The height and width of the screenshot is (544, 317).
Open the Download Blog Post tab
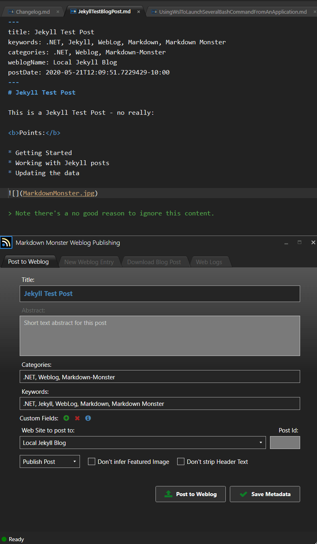click(154, 262)
